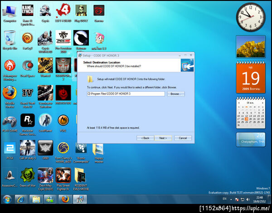Go to next month in calendar gadget

tap(262, 103)
